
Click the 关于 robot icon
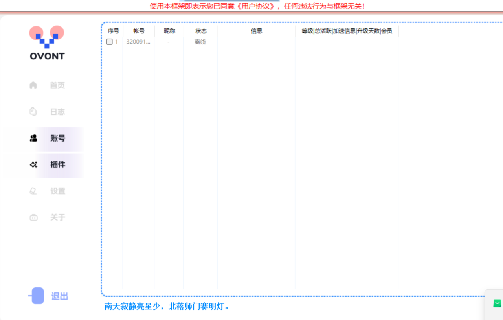[x=33, y=217]
